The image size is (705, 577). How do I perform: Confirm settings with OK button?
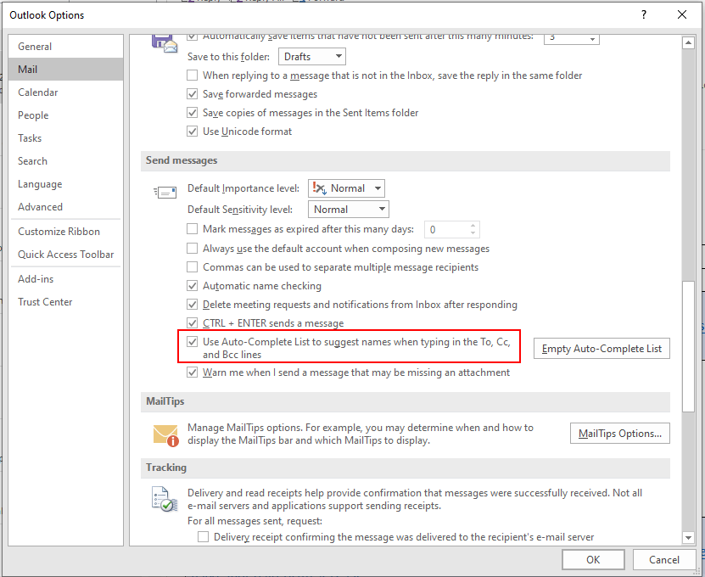click(x=593, y=559)
